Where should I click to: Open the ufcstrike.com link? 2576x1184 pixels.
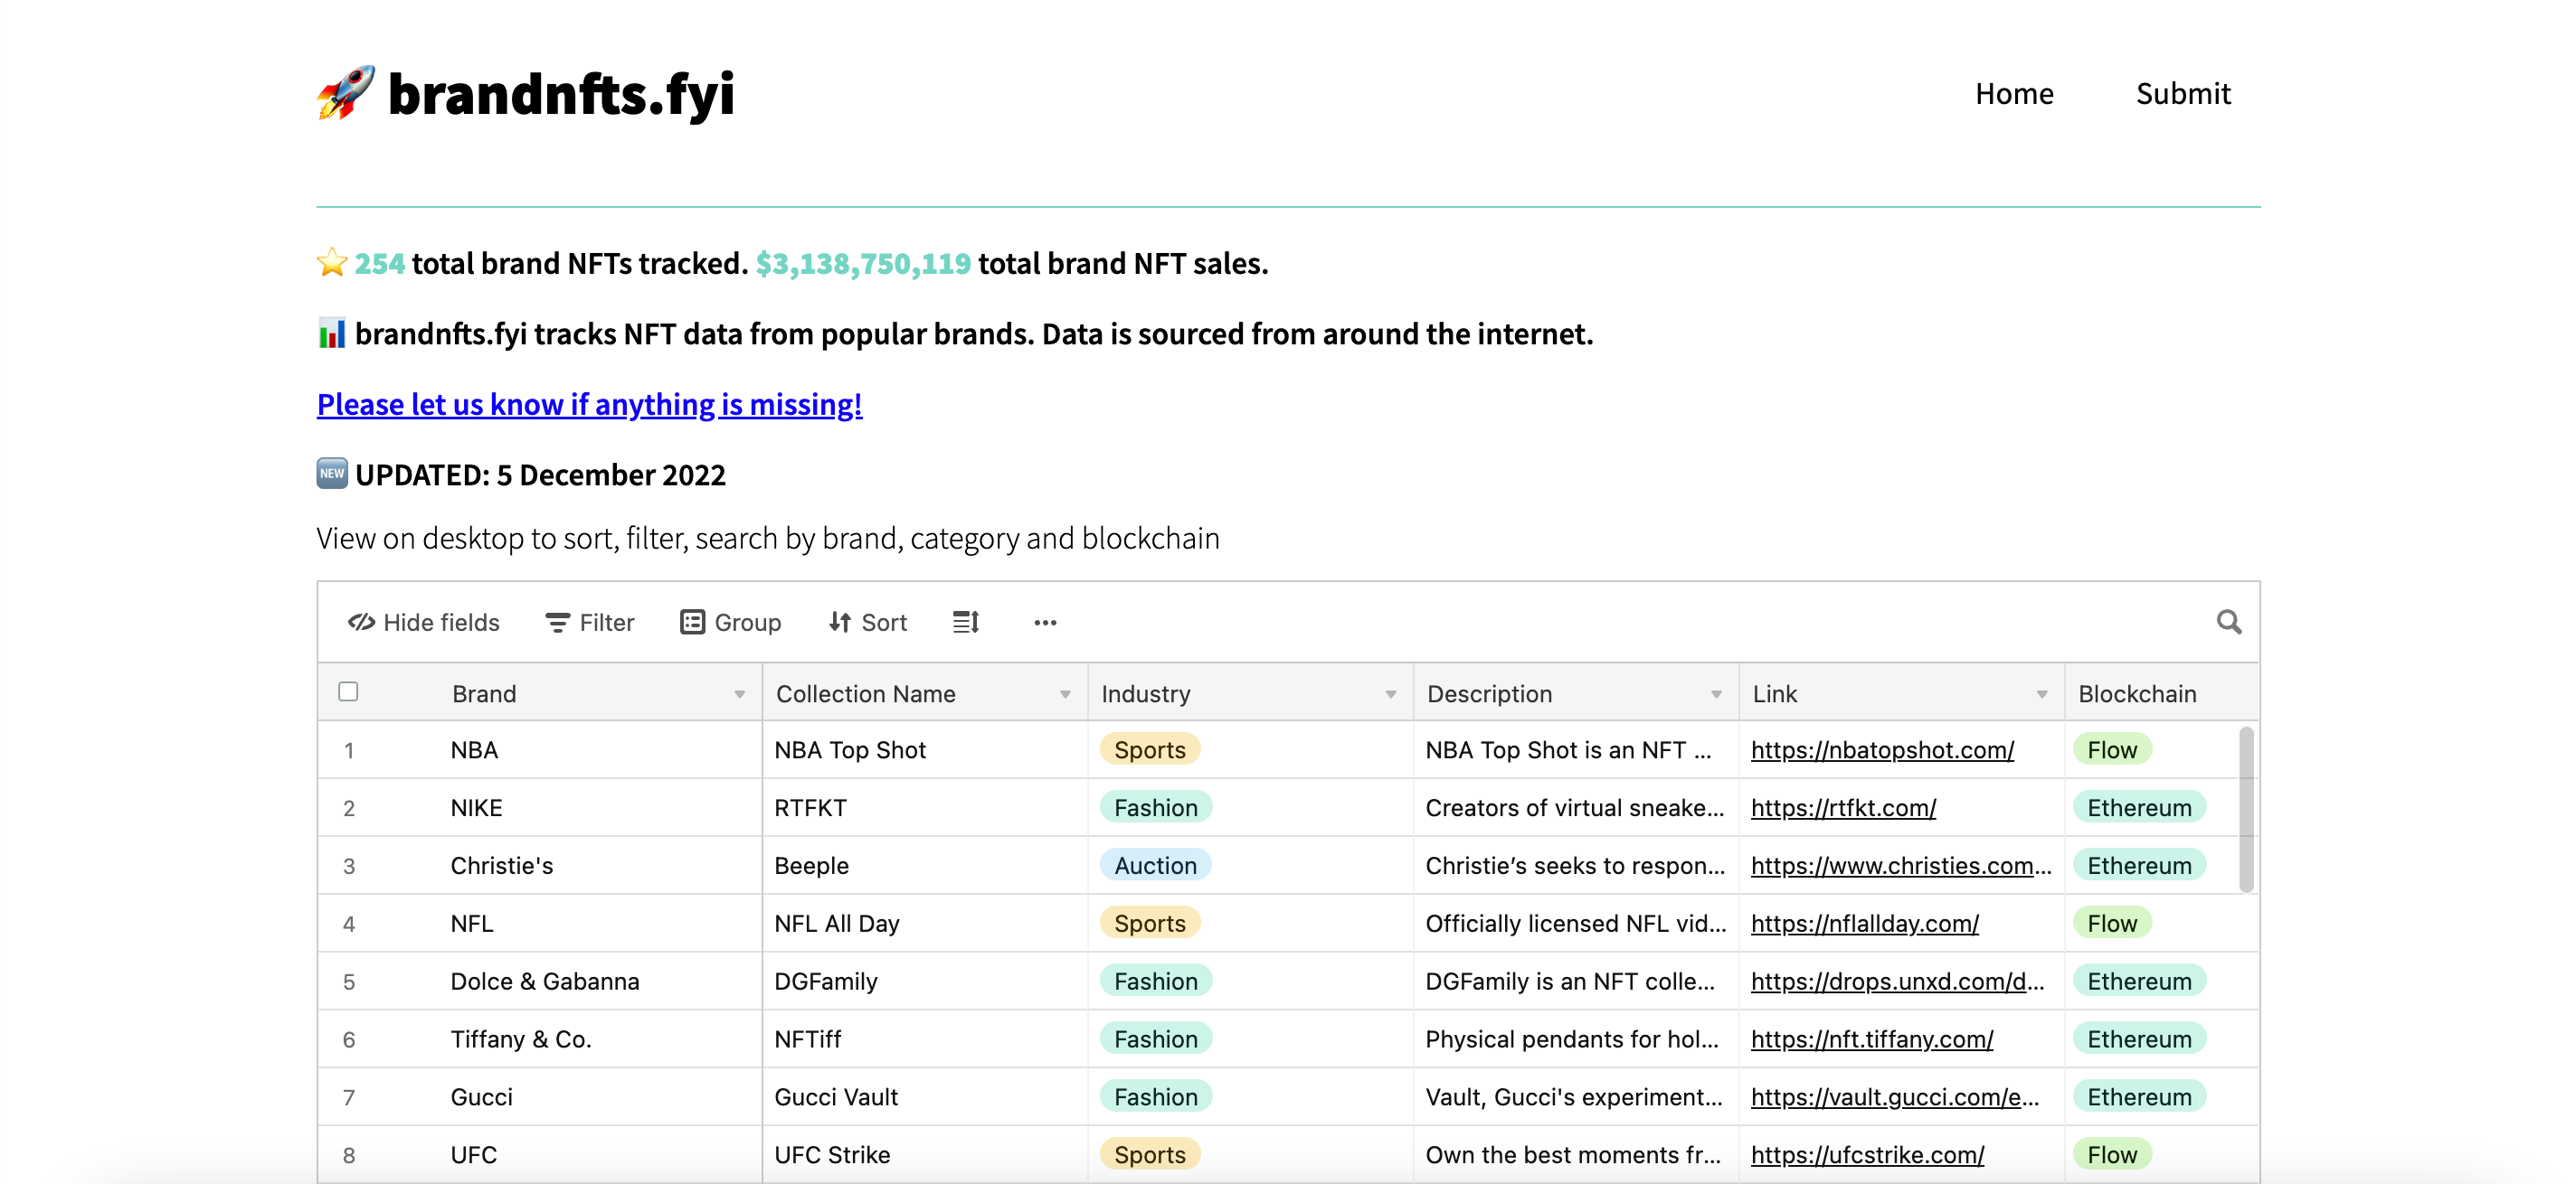click(1867, 1156)
